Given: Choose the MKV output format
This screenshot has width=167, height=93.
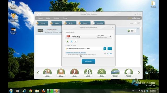Looking at the screenshot, I should pyautogui.click(x=61, y=73).
